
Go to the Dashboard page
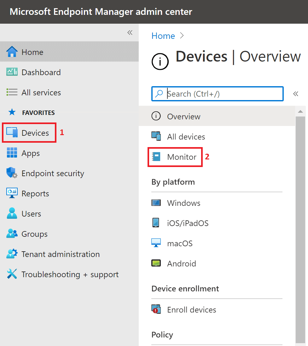coord(41,72)
